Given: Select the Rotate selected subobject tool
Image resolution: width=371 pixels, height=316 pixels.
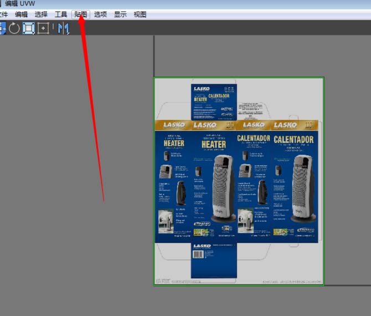Looking at the screenshot, I should pos(14,28).
